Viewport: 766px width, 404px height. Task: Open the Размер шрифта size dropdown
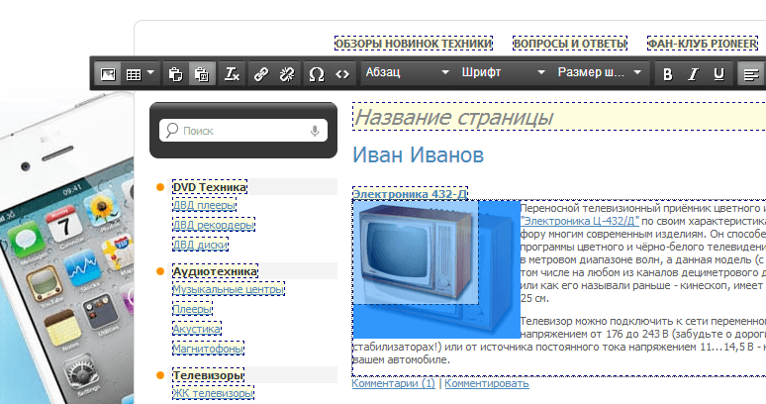pyautogui.click(x=600, y=73)
